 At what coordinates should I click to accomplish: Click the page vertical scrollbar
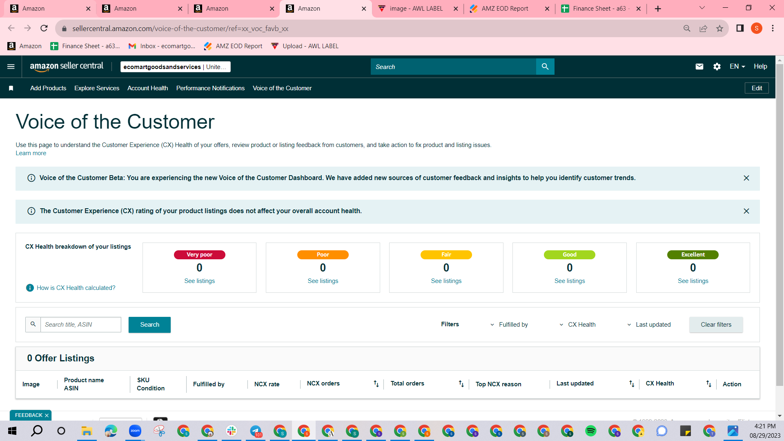tap(780, 225)
